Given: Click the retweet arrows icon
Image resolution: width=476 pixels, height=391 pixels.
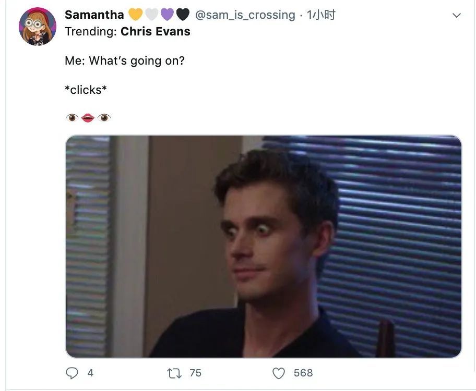Looking at the screenshot, I should 173,373.
